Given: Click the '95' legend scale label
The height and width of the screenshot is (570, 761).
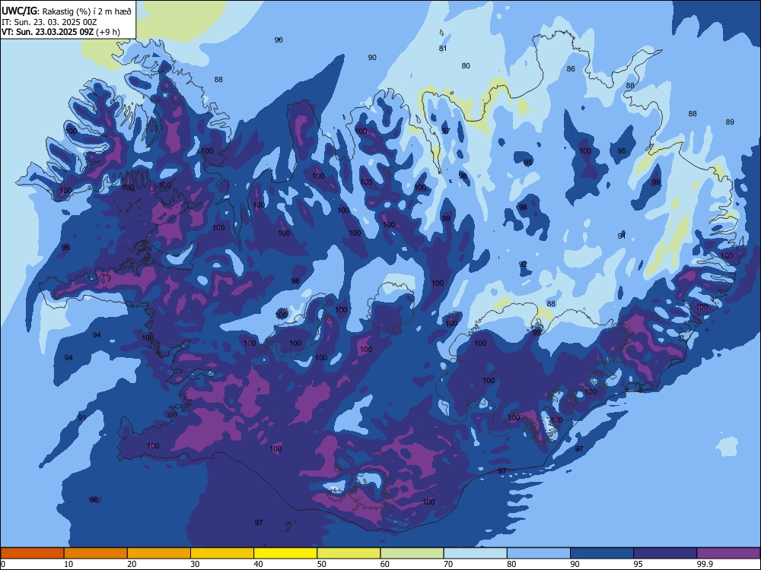Looking at the screenshot, I should (638, 564).
